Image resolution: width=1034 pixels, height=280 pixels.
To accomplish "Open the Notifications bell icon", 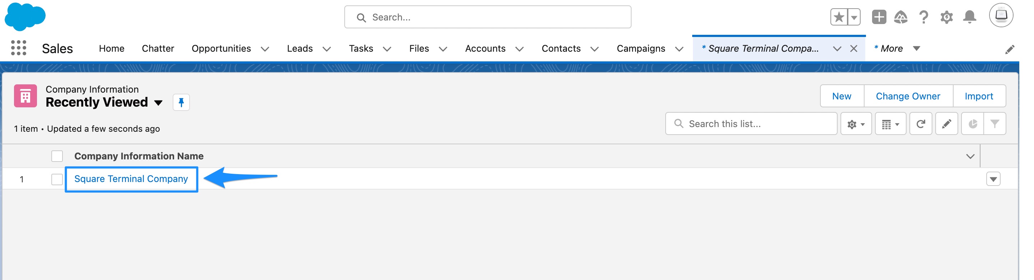I will (x=970, y=17).
